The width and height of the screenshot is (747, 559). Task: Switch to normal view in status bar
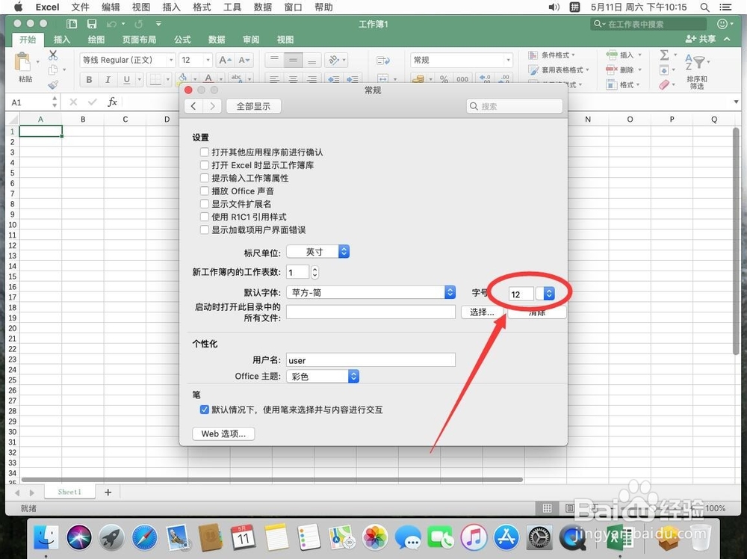pos(548,508)
